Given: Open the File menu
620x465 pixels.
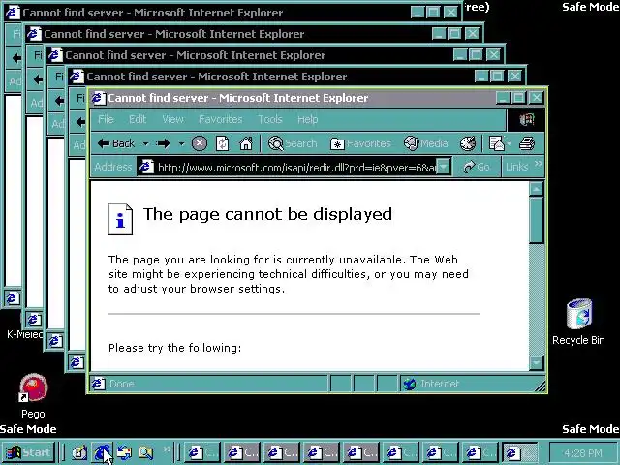Looking at the screenshot, I should pyautogui.click(x=106, y=119).
